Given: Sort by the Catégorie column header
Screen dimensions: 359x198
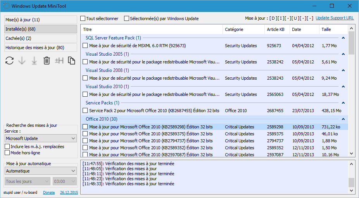Looking at the screenshot, I should coord(243,29).
